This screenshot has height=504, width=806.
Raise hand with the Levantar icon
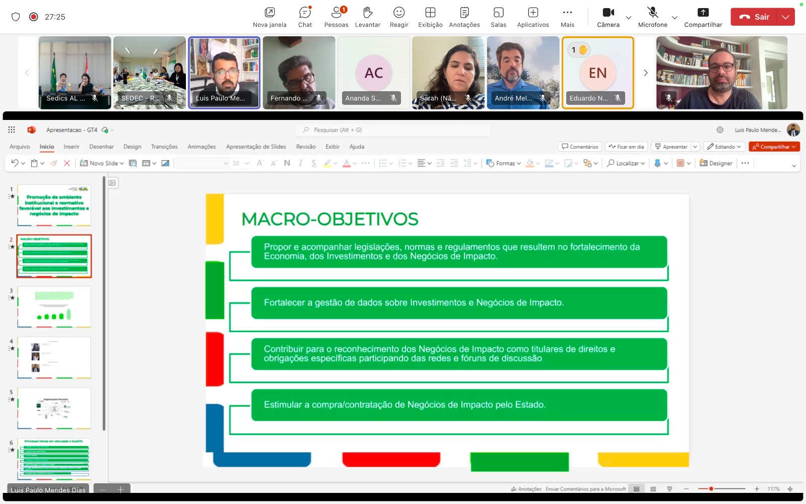[367, 17]
